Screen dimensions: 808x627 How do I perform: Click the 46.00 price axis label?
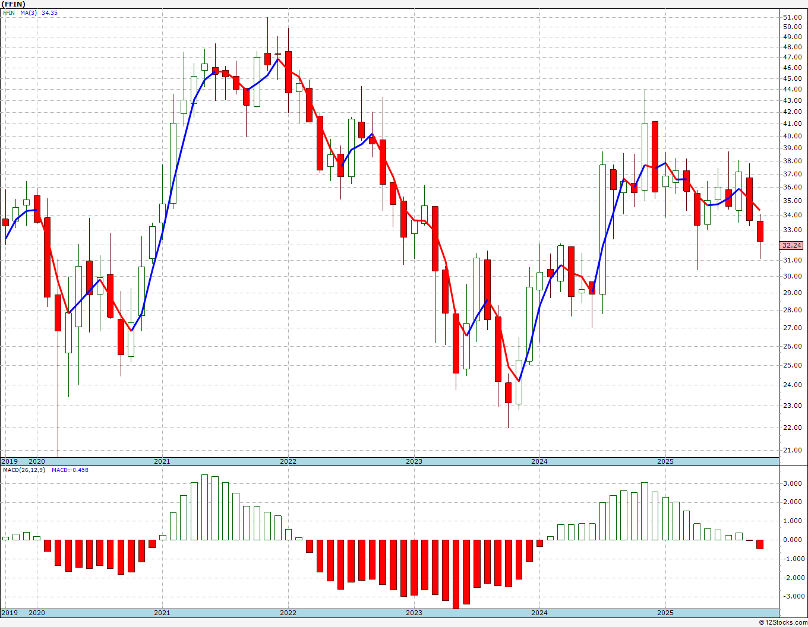pyautogui.click(x=792, y=68)
